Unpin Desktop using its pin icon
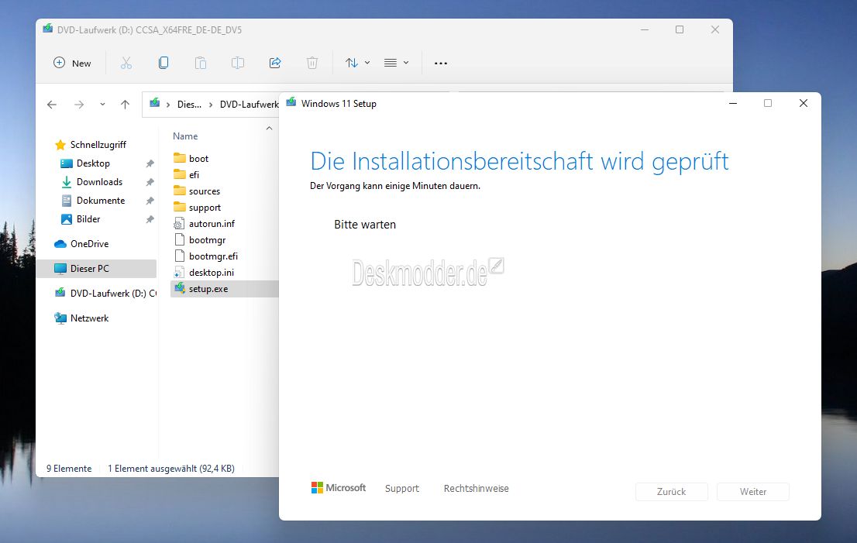Viewport: 857px width, 543px height. (150, 163)
